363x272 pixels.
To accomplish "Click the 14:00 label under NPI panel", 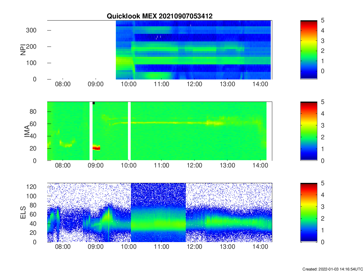I will coord(261,84).
